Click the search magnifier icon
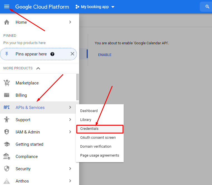This screenshot has height=185, width=212. pyautogui.click(x=207, y=6)
